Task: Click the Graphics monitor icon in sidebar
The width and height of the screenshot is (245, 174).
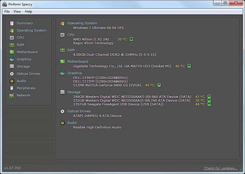Action: click(x=12, y=59)
